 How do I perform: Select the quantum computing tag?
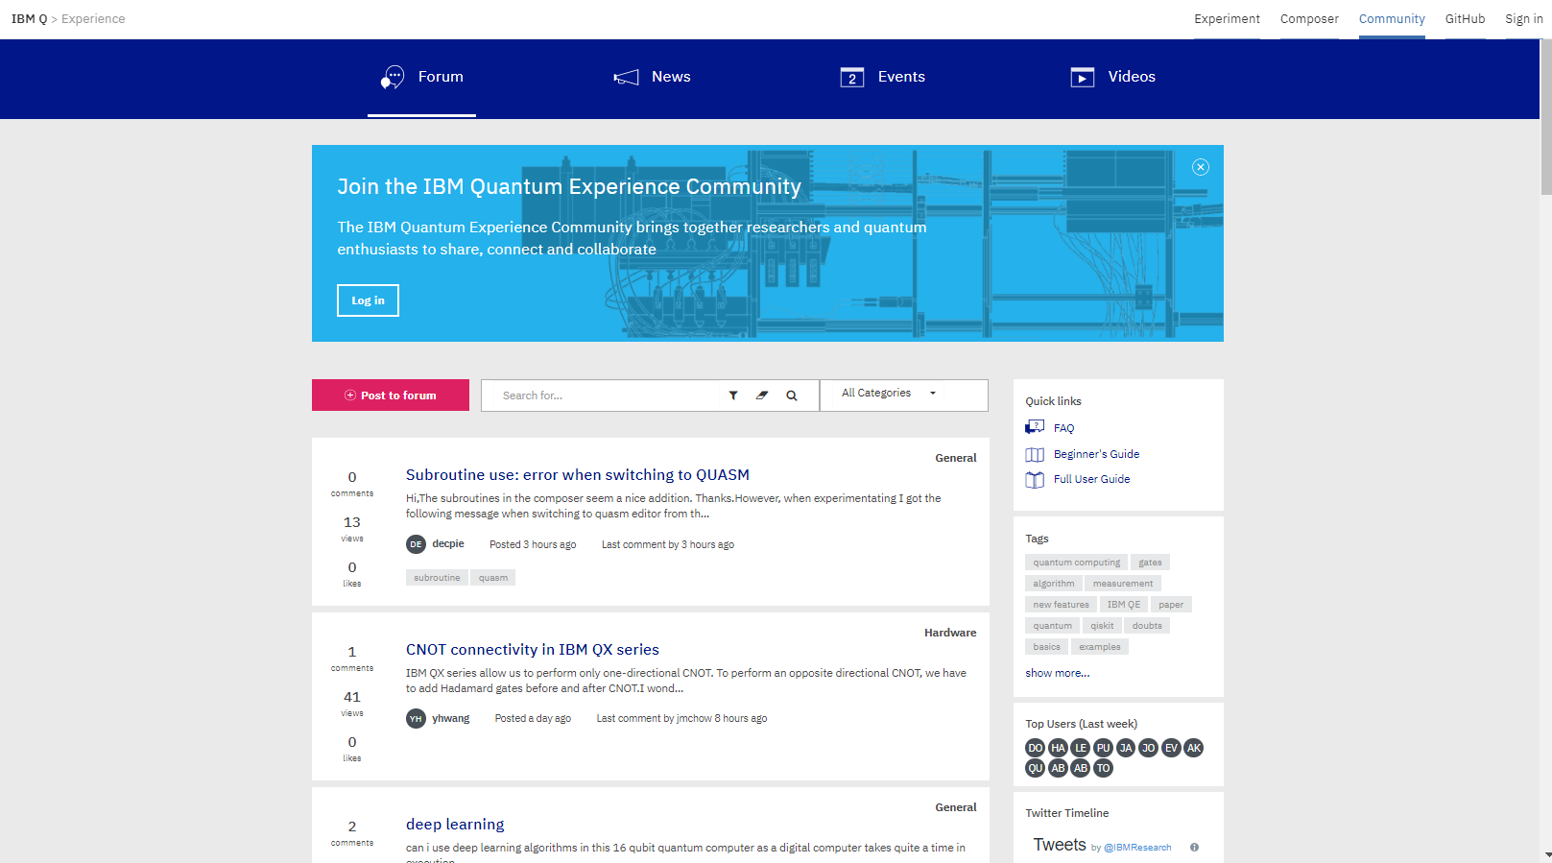(1076, 563)
